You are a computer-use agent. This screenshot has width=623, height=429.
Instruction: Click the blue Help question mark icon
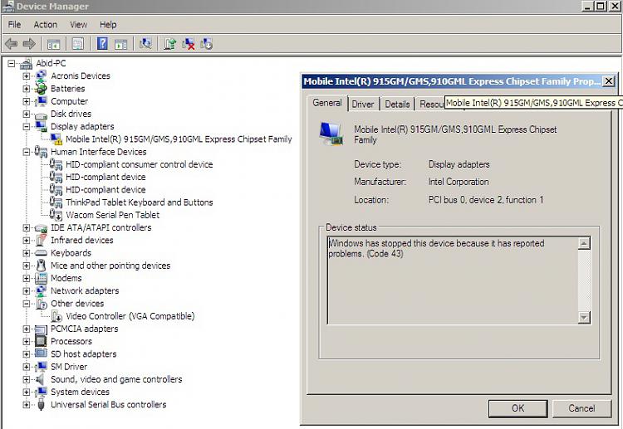(102, 44)
